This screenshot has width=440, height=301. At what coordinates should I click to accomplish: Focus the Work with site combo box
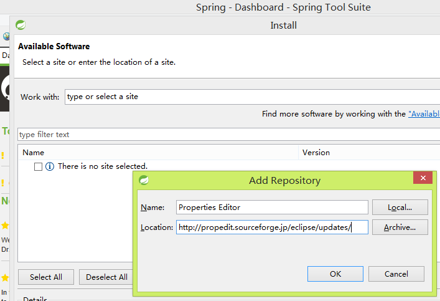coord(253,97)
